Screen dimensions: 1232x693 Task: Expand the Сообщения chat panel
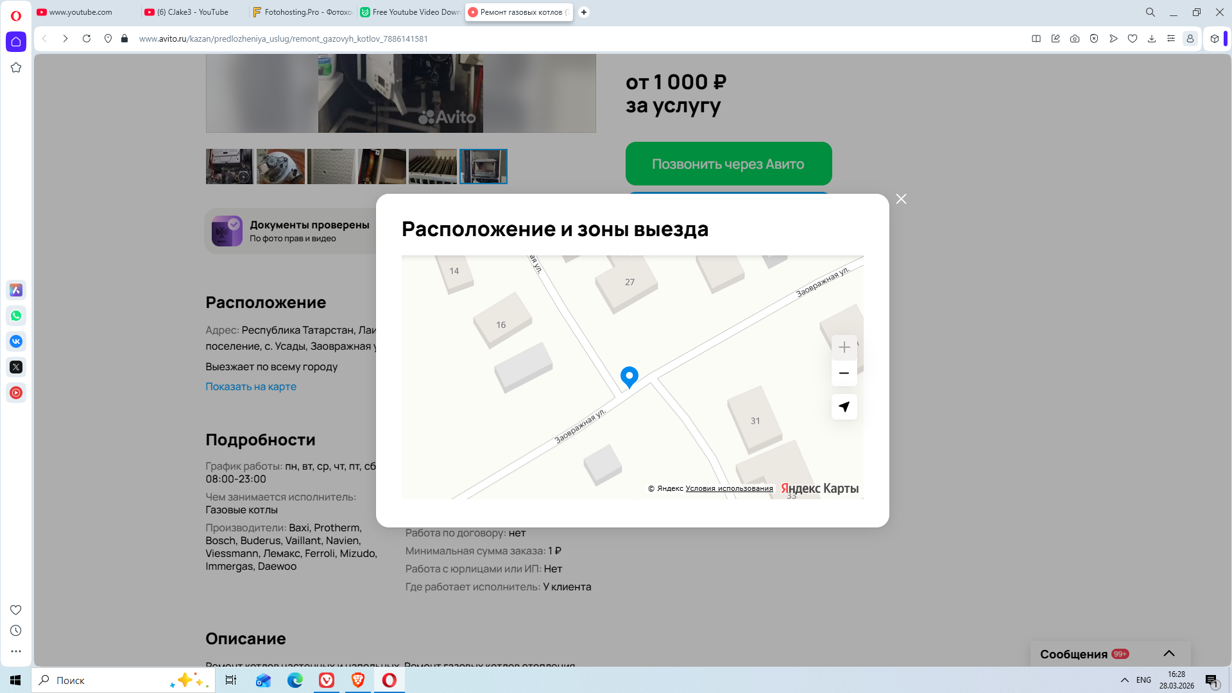[x=1168, y=653]
